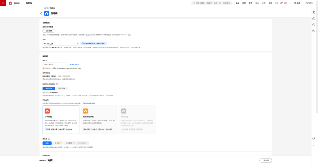318x165 pixels.
Task: Open the notification bell in the header
Action: coord(281,3)
